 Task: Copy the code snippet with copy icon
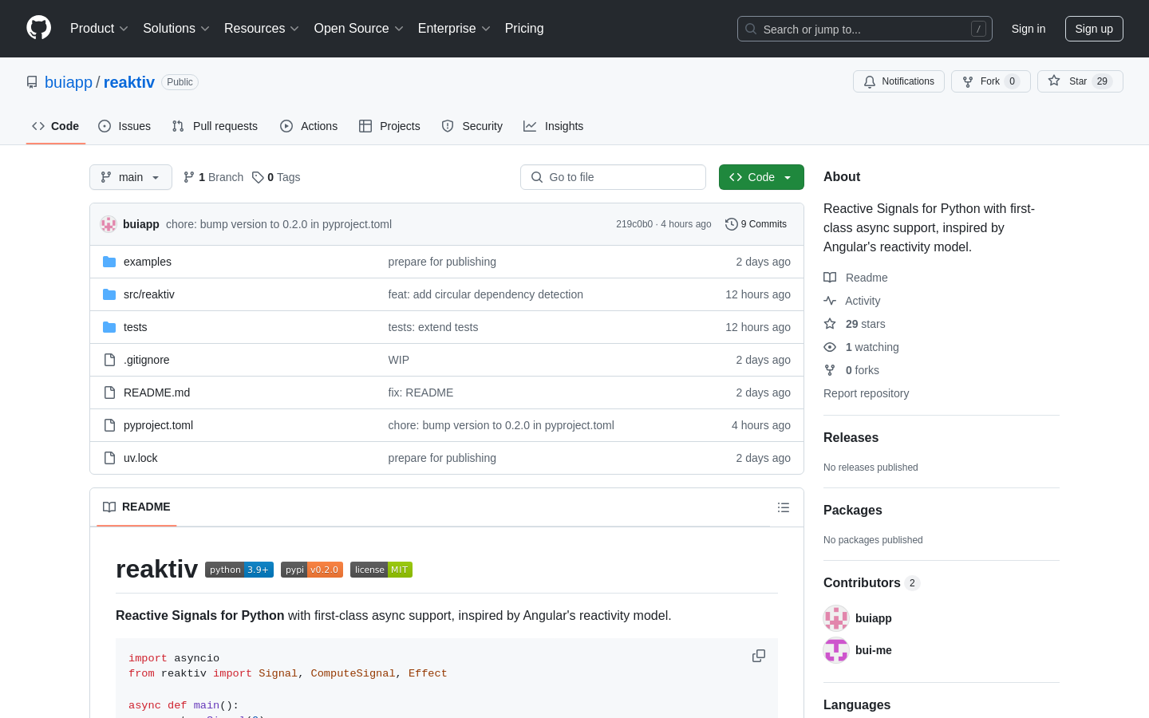coord(759,656)
